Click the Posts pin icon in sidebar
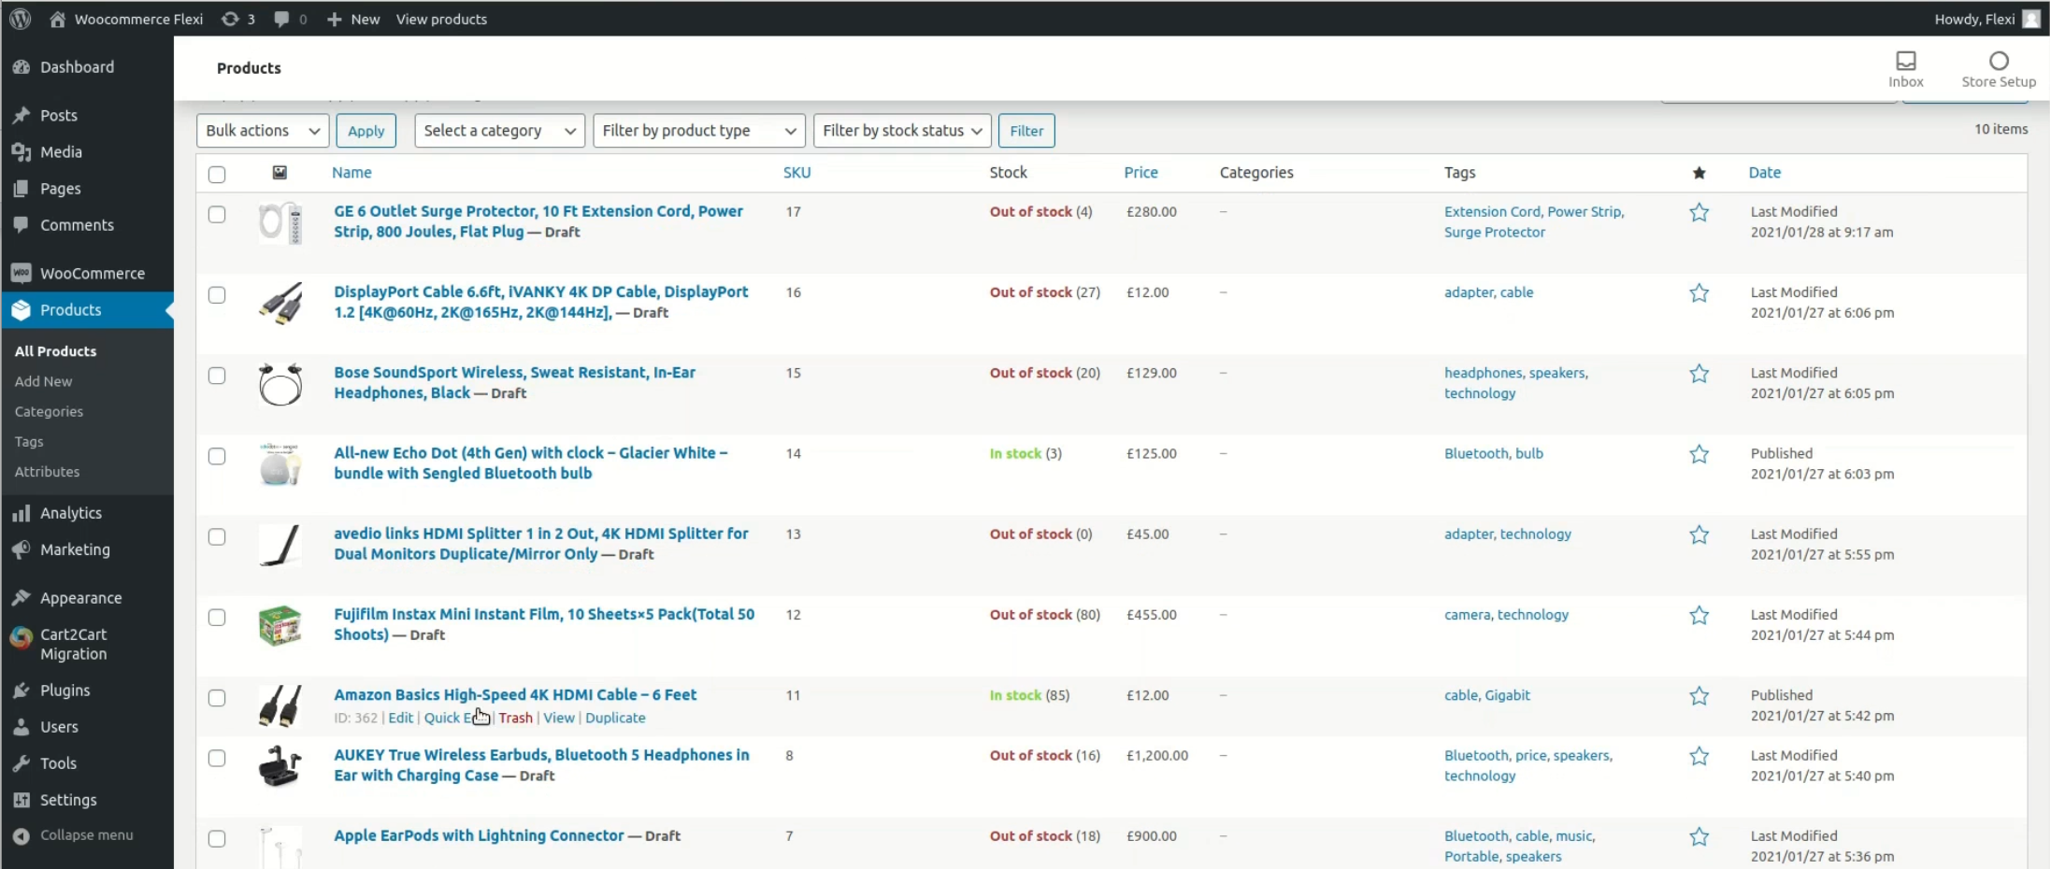2050x869 pixels. pyautogui.click(x=22, y=116)
